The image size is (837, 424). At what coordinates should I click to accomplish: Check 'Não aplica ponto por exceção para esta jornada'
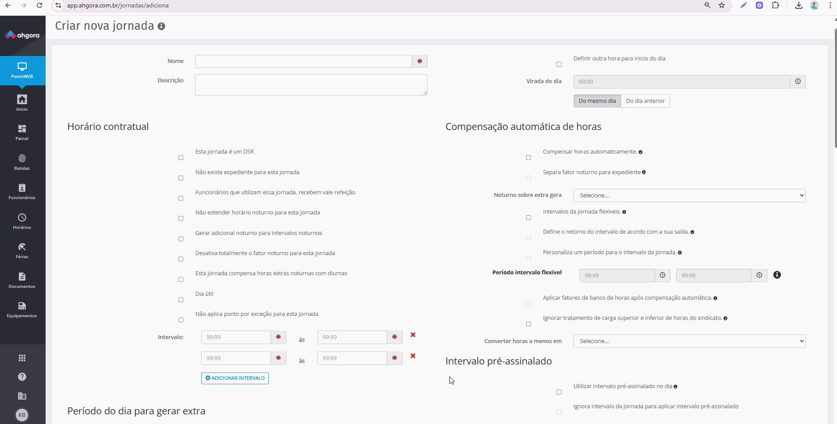click(181, 320)
